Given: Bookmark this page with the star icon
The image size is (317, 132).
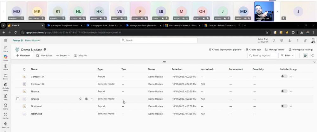Looking at the screenshot, I should click(x=267, y=32).
